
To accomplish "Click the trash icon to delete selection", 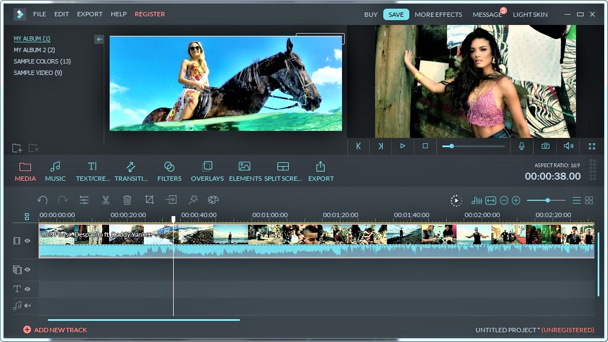I will click(x=127, y=200).
